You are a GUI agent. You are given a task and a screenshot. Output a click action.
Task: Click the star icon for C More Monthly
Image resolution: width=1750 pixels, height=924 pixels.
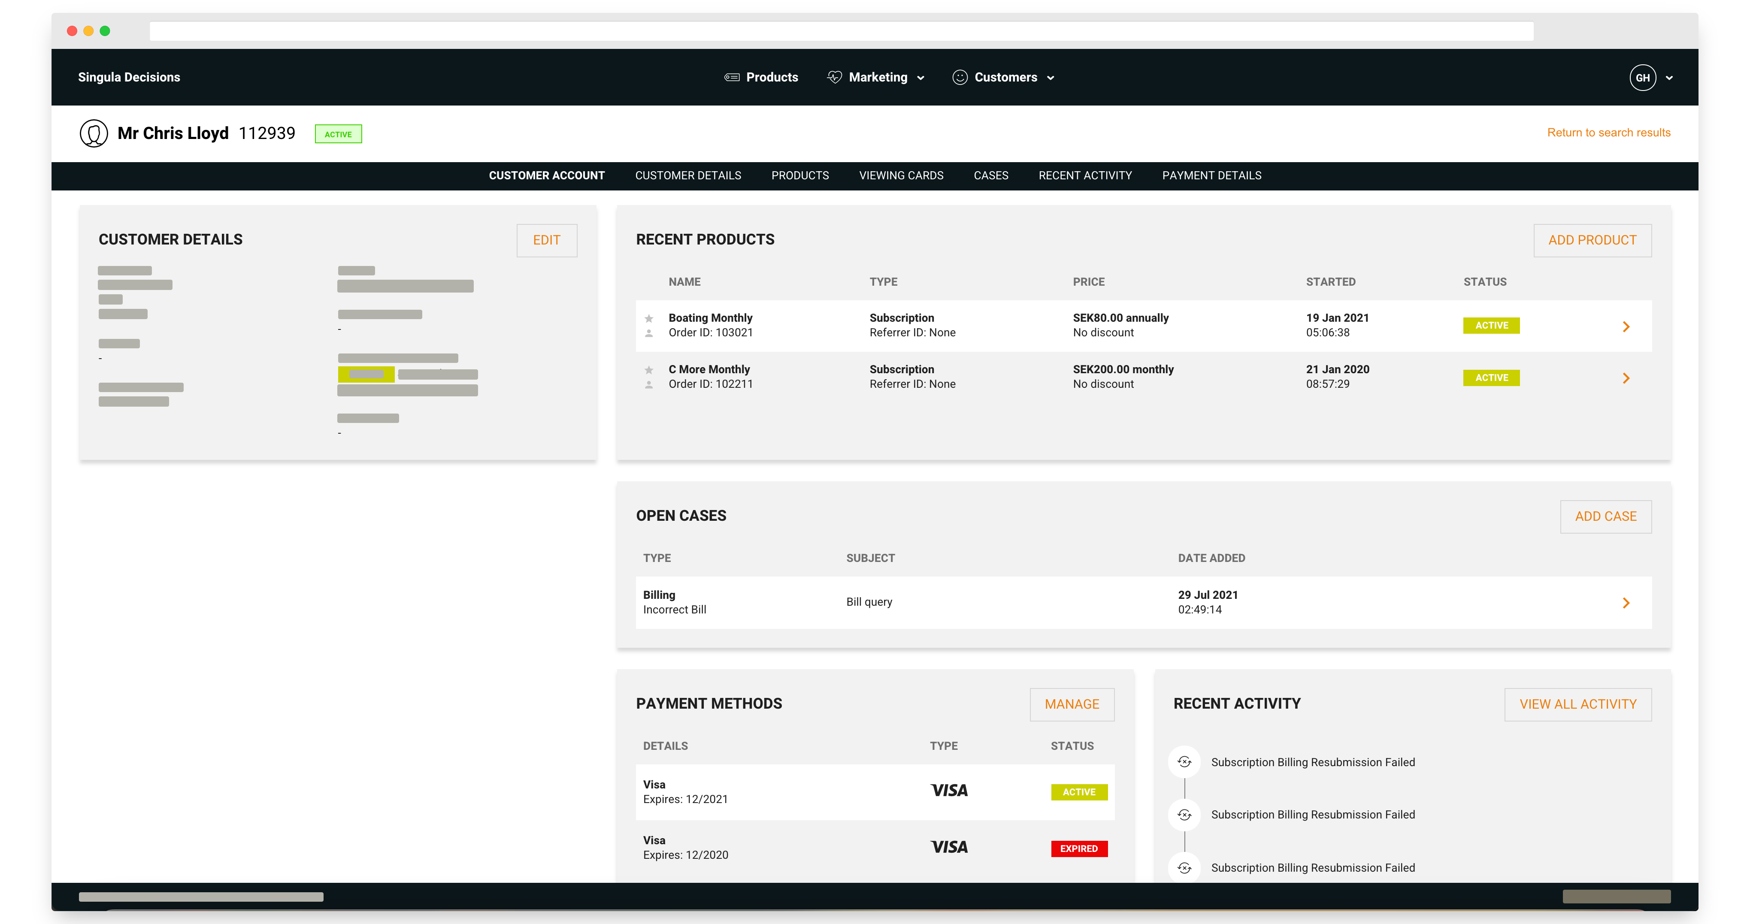649,369
